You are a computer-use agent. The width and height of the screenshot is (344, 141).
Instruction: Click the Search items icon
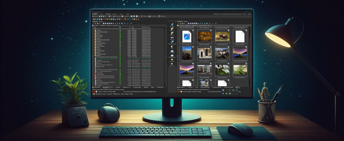172,64
